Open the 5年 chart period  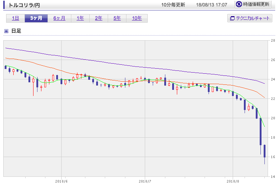pyautogui.click(x=117, y=18)
